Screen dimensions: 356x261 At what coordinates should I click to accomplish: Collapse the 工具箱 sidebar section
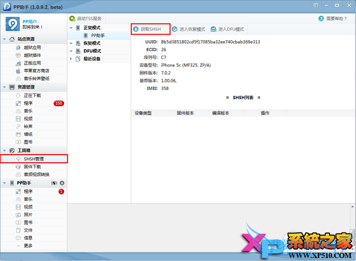(x=4, y=151)
